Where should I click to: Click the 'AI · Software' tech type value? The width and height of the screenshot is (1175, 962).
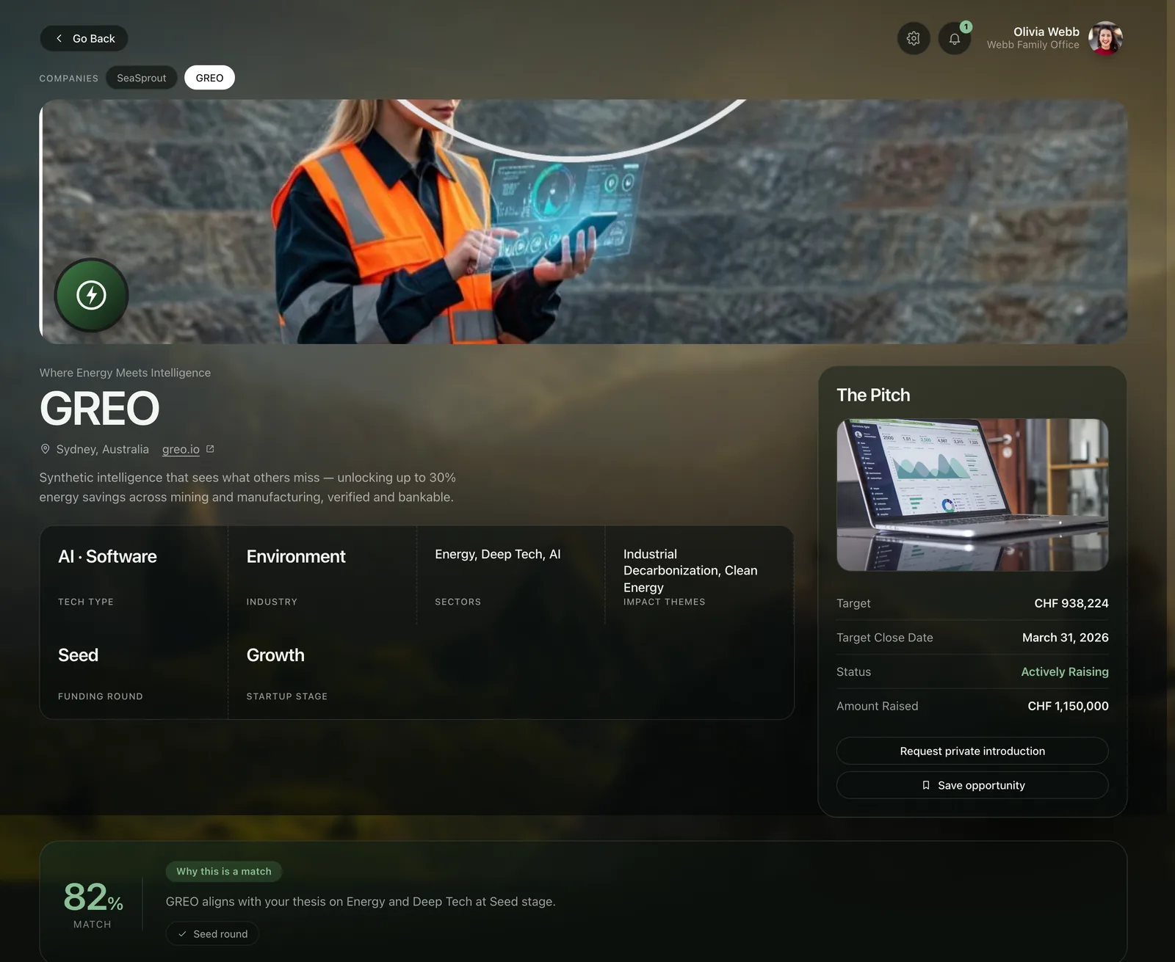tap(107, 556)
